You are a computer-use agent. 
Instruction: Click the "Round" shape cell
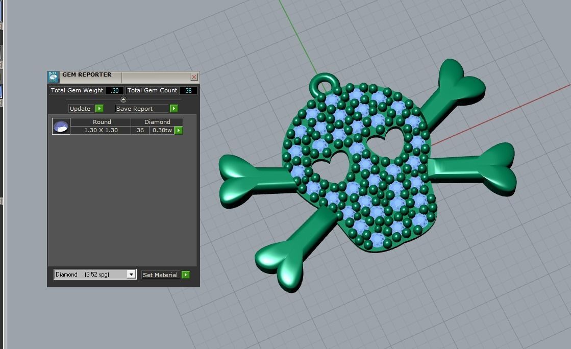(101, 121)
